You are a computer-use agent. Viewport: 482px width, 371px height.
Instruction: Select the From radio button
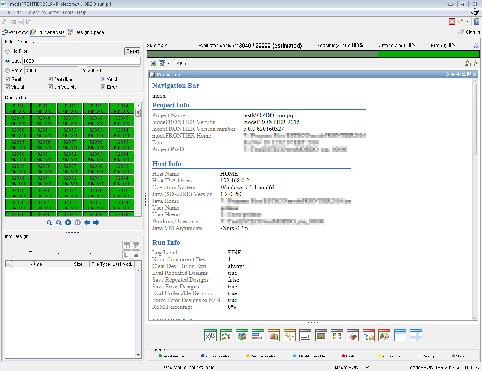(8, 71)
